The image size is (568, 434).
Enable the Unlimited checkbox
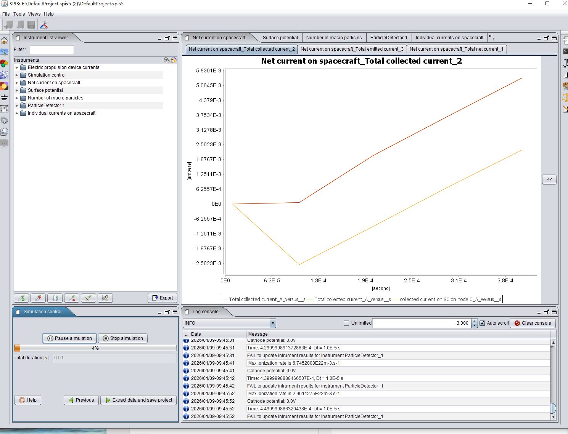[x=346, y=323]
